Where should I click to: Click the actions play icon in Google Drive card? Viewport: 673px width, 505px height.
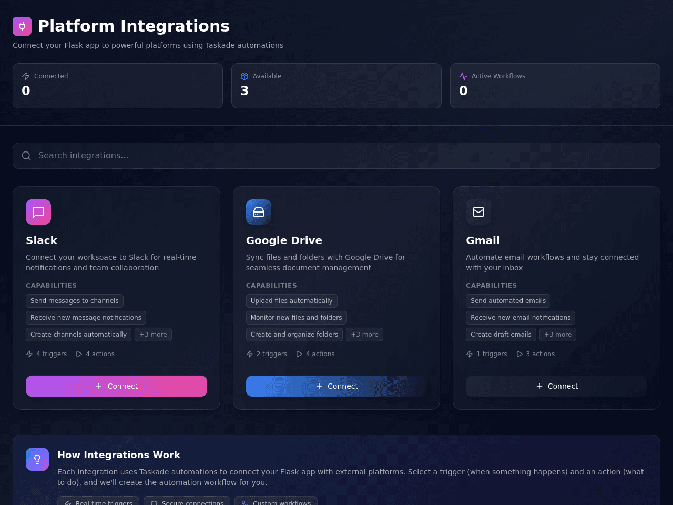click(x=300, y=354)
